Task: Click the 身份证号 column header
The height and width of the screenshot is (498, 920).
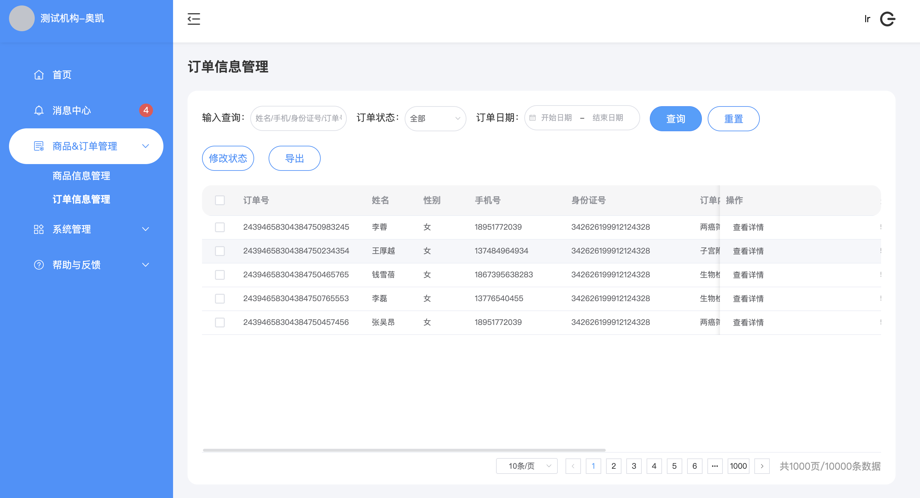Action: point(588,200)
